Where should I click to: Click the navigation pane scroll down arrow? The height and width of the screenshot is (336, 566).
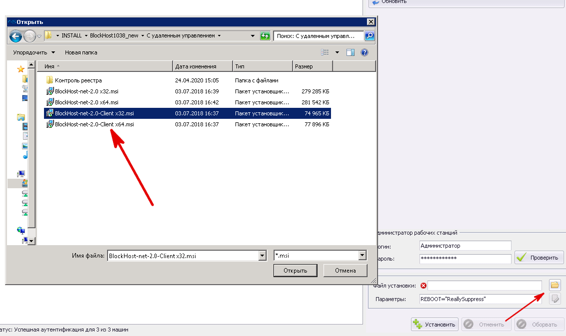(31, 241)
